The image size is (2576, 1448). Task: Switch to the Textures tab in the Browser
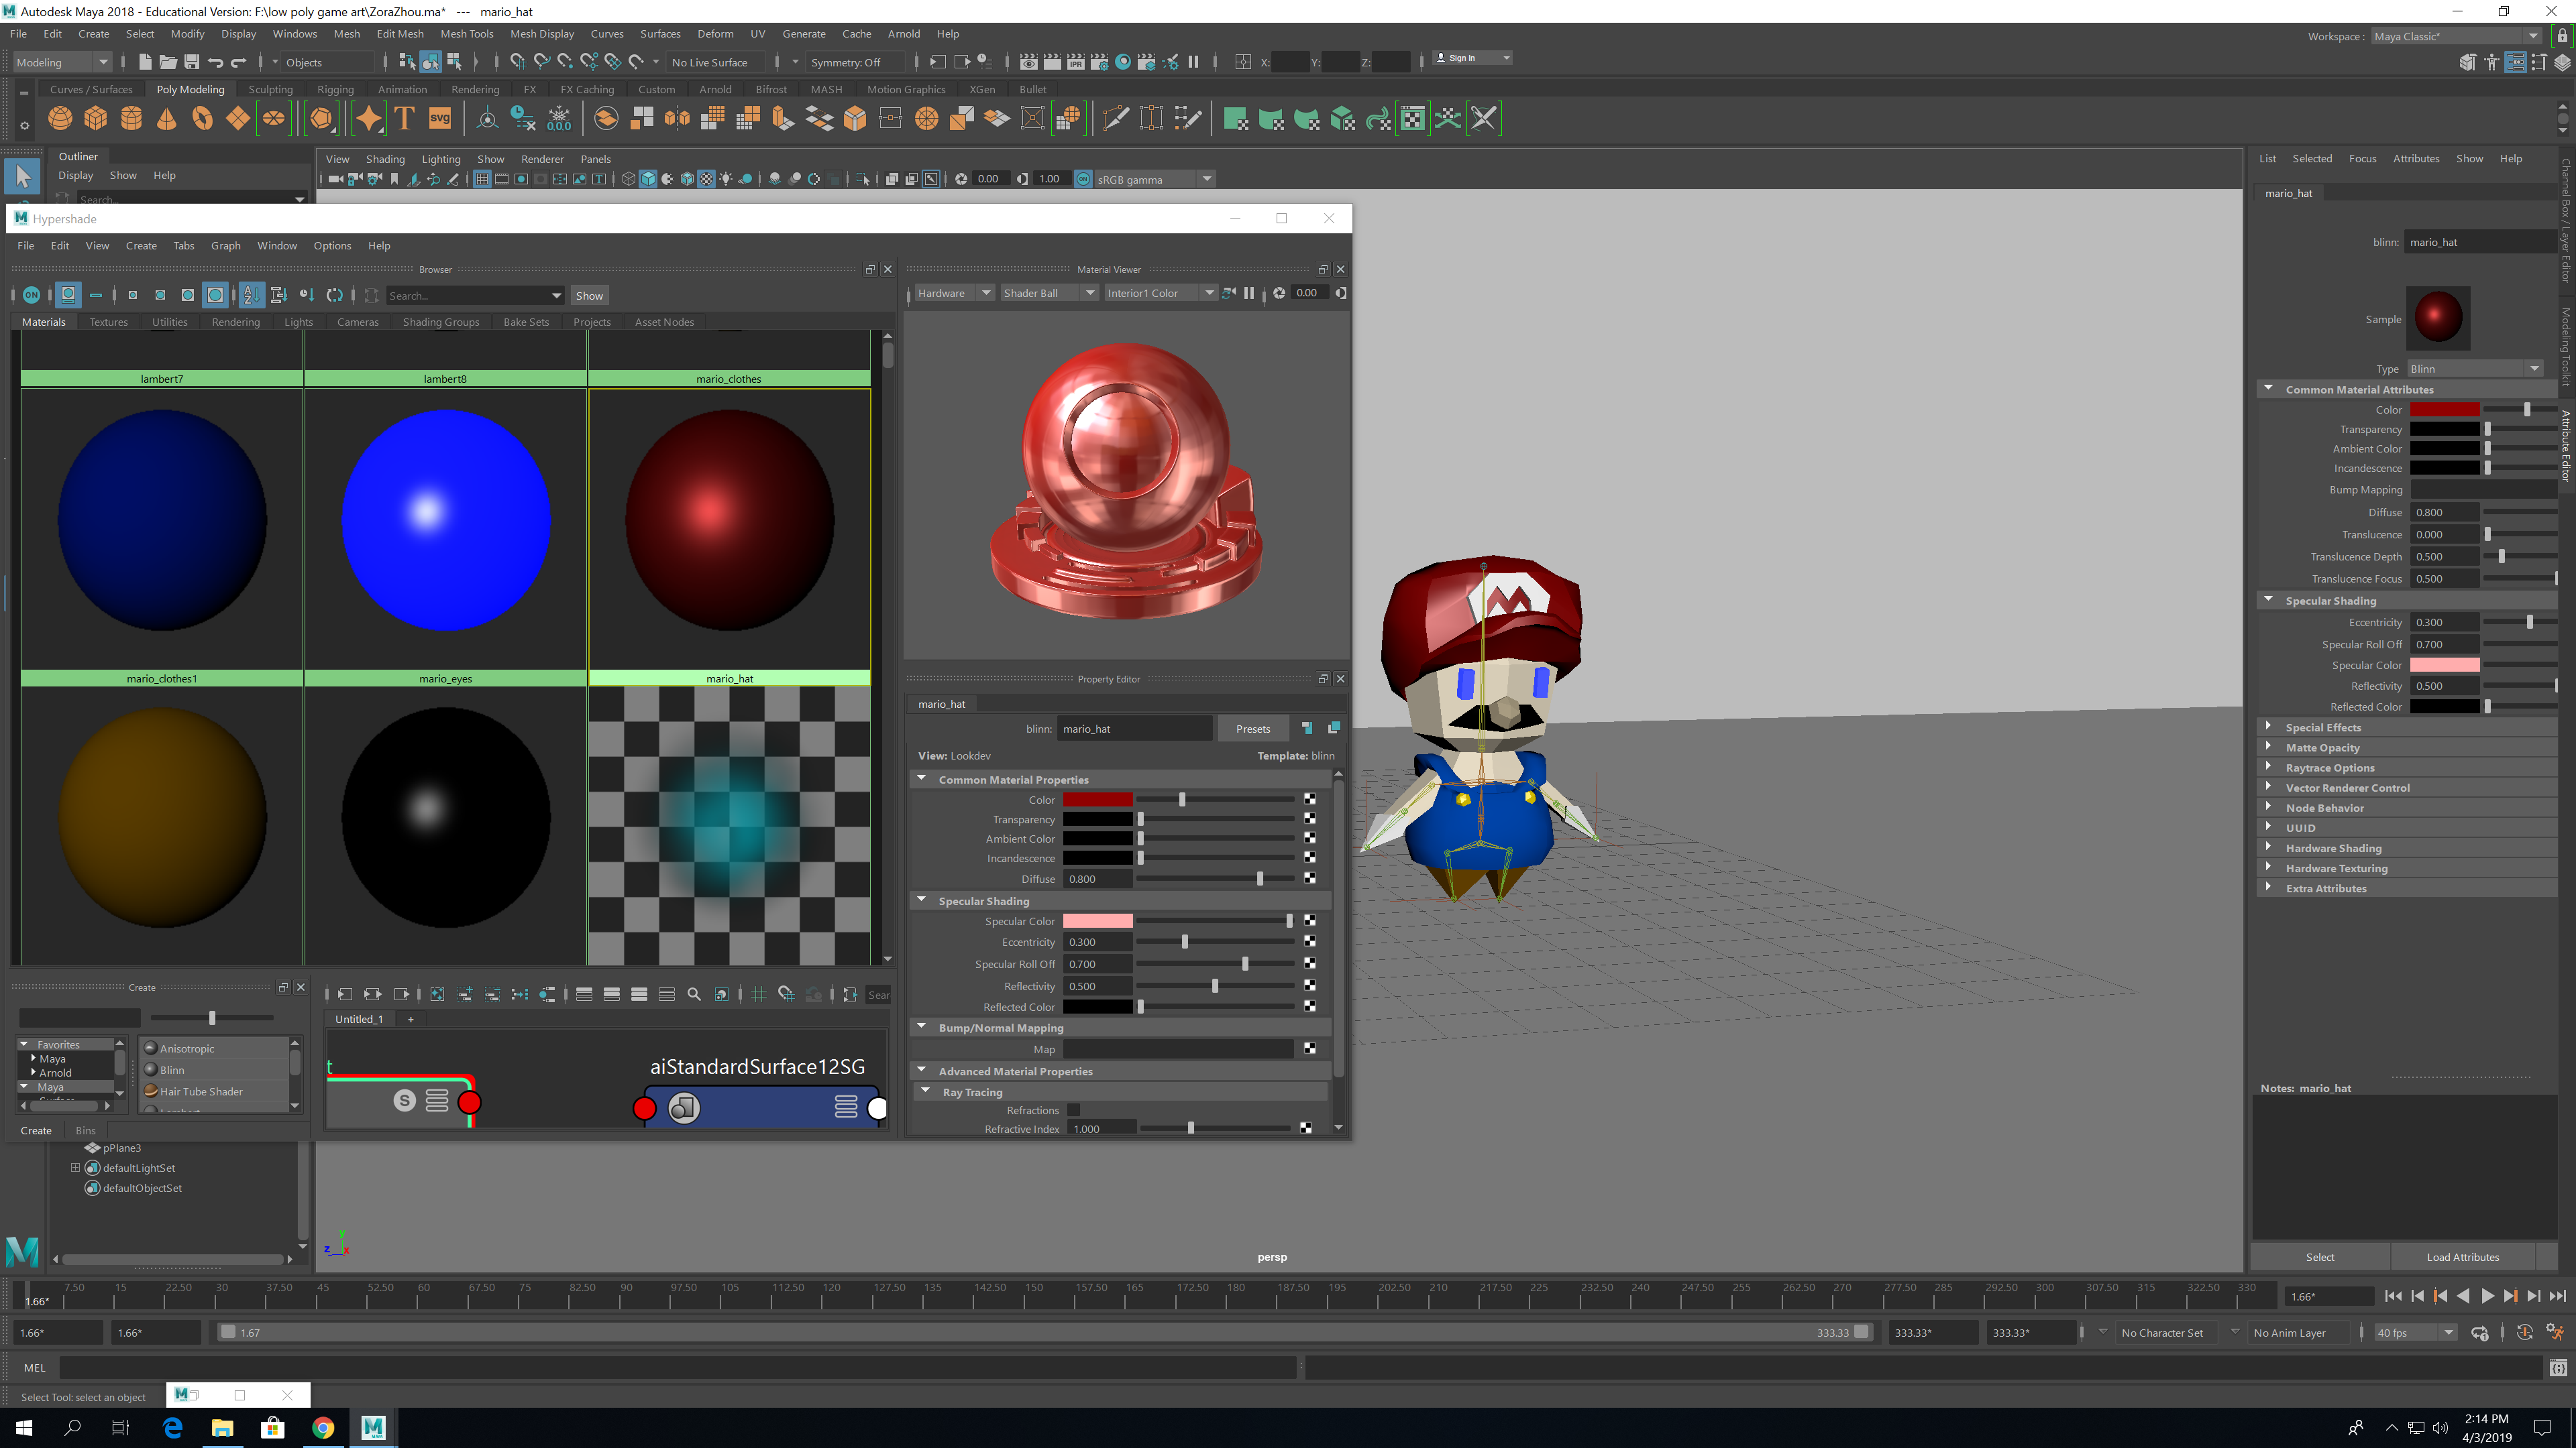tap(108, 322)
